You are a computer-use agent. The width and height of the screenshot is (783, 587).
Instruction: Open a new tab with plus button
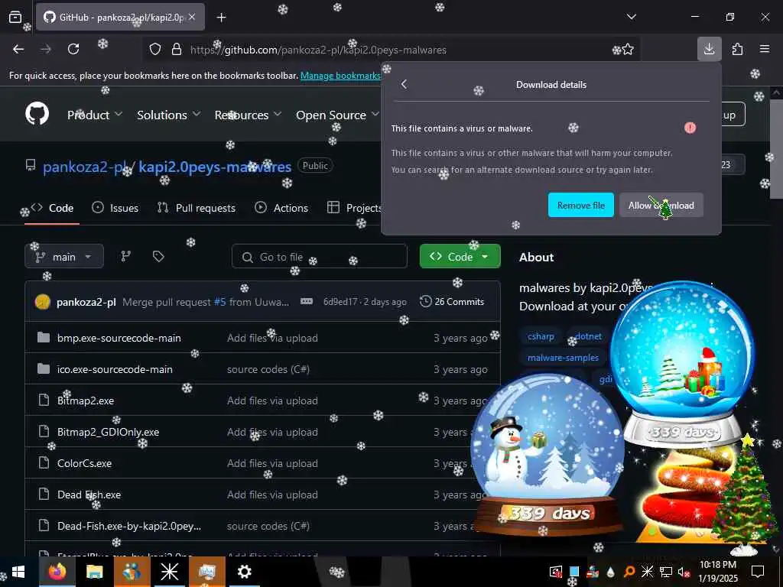click(x=221, y=18)
